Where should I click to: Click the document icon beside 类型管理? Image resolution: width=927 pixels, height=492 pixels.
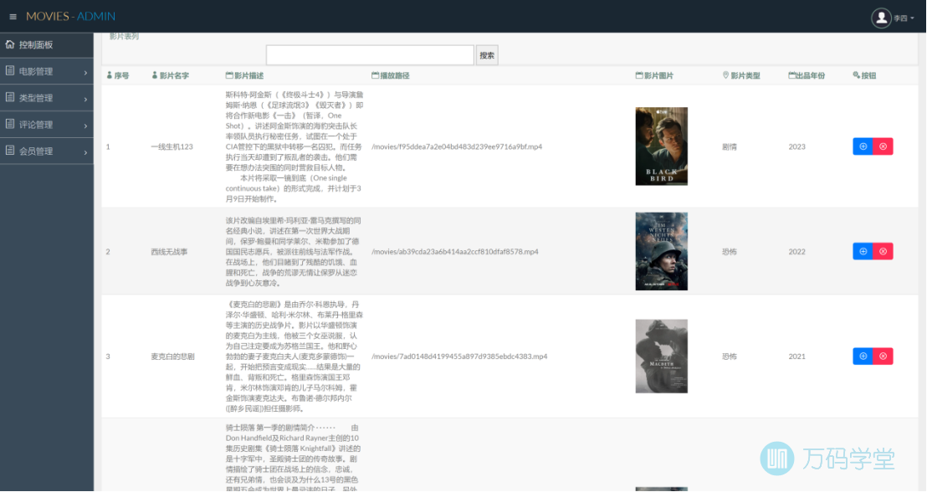pyautogui.click(x=10, y=98)
